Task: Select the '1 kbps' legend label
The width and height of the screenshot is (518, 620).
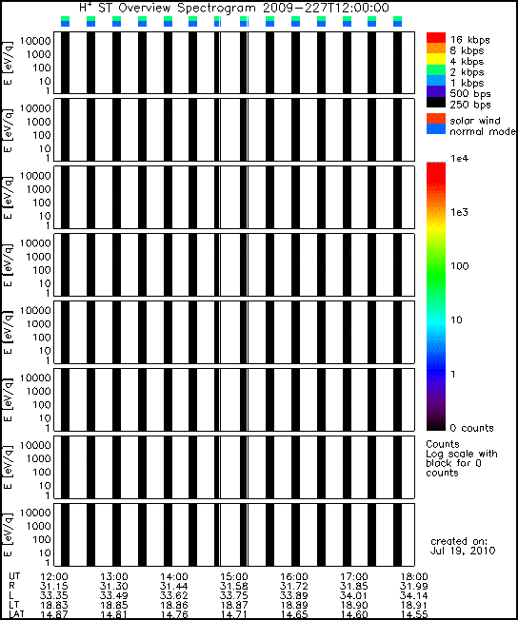Action: pos(468,83)
